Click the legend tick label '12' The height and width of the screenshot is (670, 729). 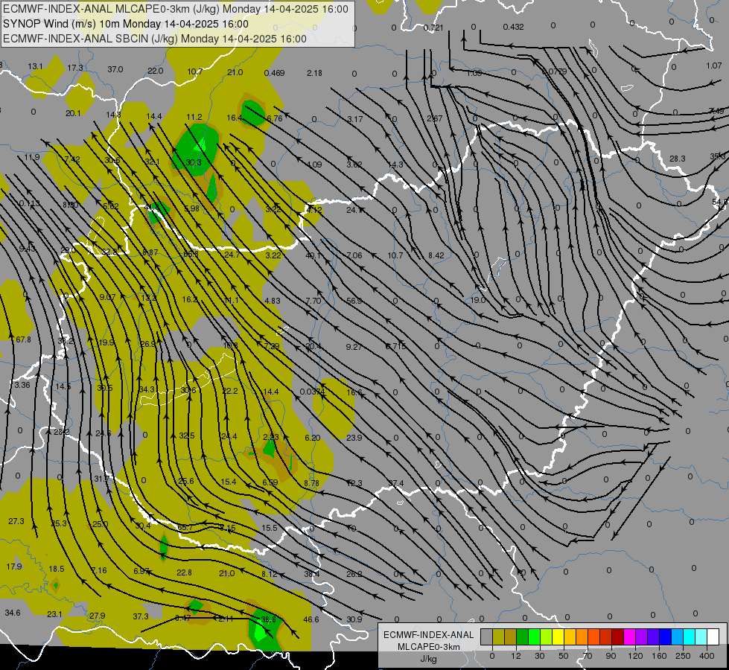pyautogui.click(x=515, y=656)
